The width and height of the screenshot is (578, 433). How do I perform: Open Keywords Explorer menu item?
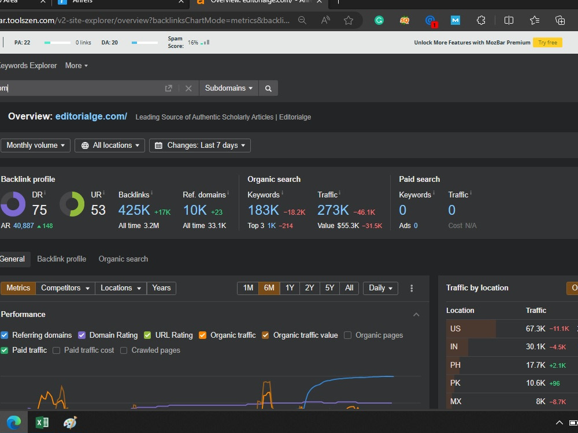28,66
